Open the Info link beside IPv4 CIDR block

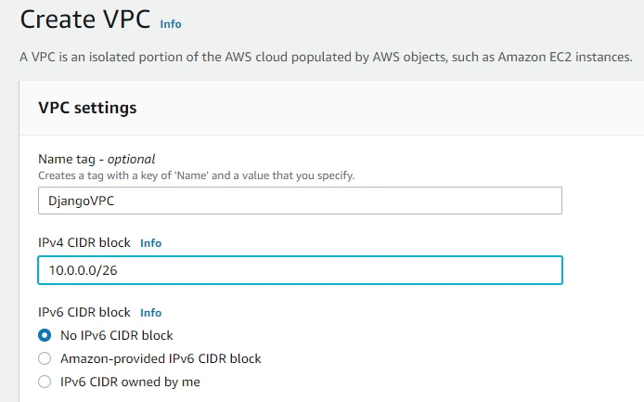pos(150,243)
